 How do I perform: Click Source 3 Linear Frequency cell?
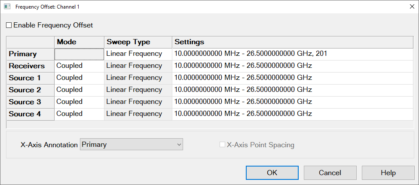[138, 102]
